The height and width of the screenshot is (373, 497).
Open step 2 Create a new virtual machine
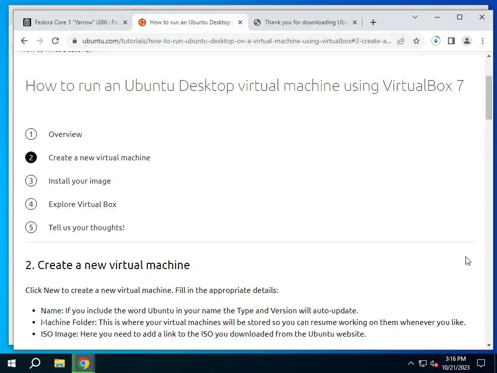(99, 158)
